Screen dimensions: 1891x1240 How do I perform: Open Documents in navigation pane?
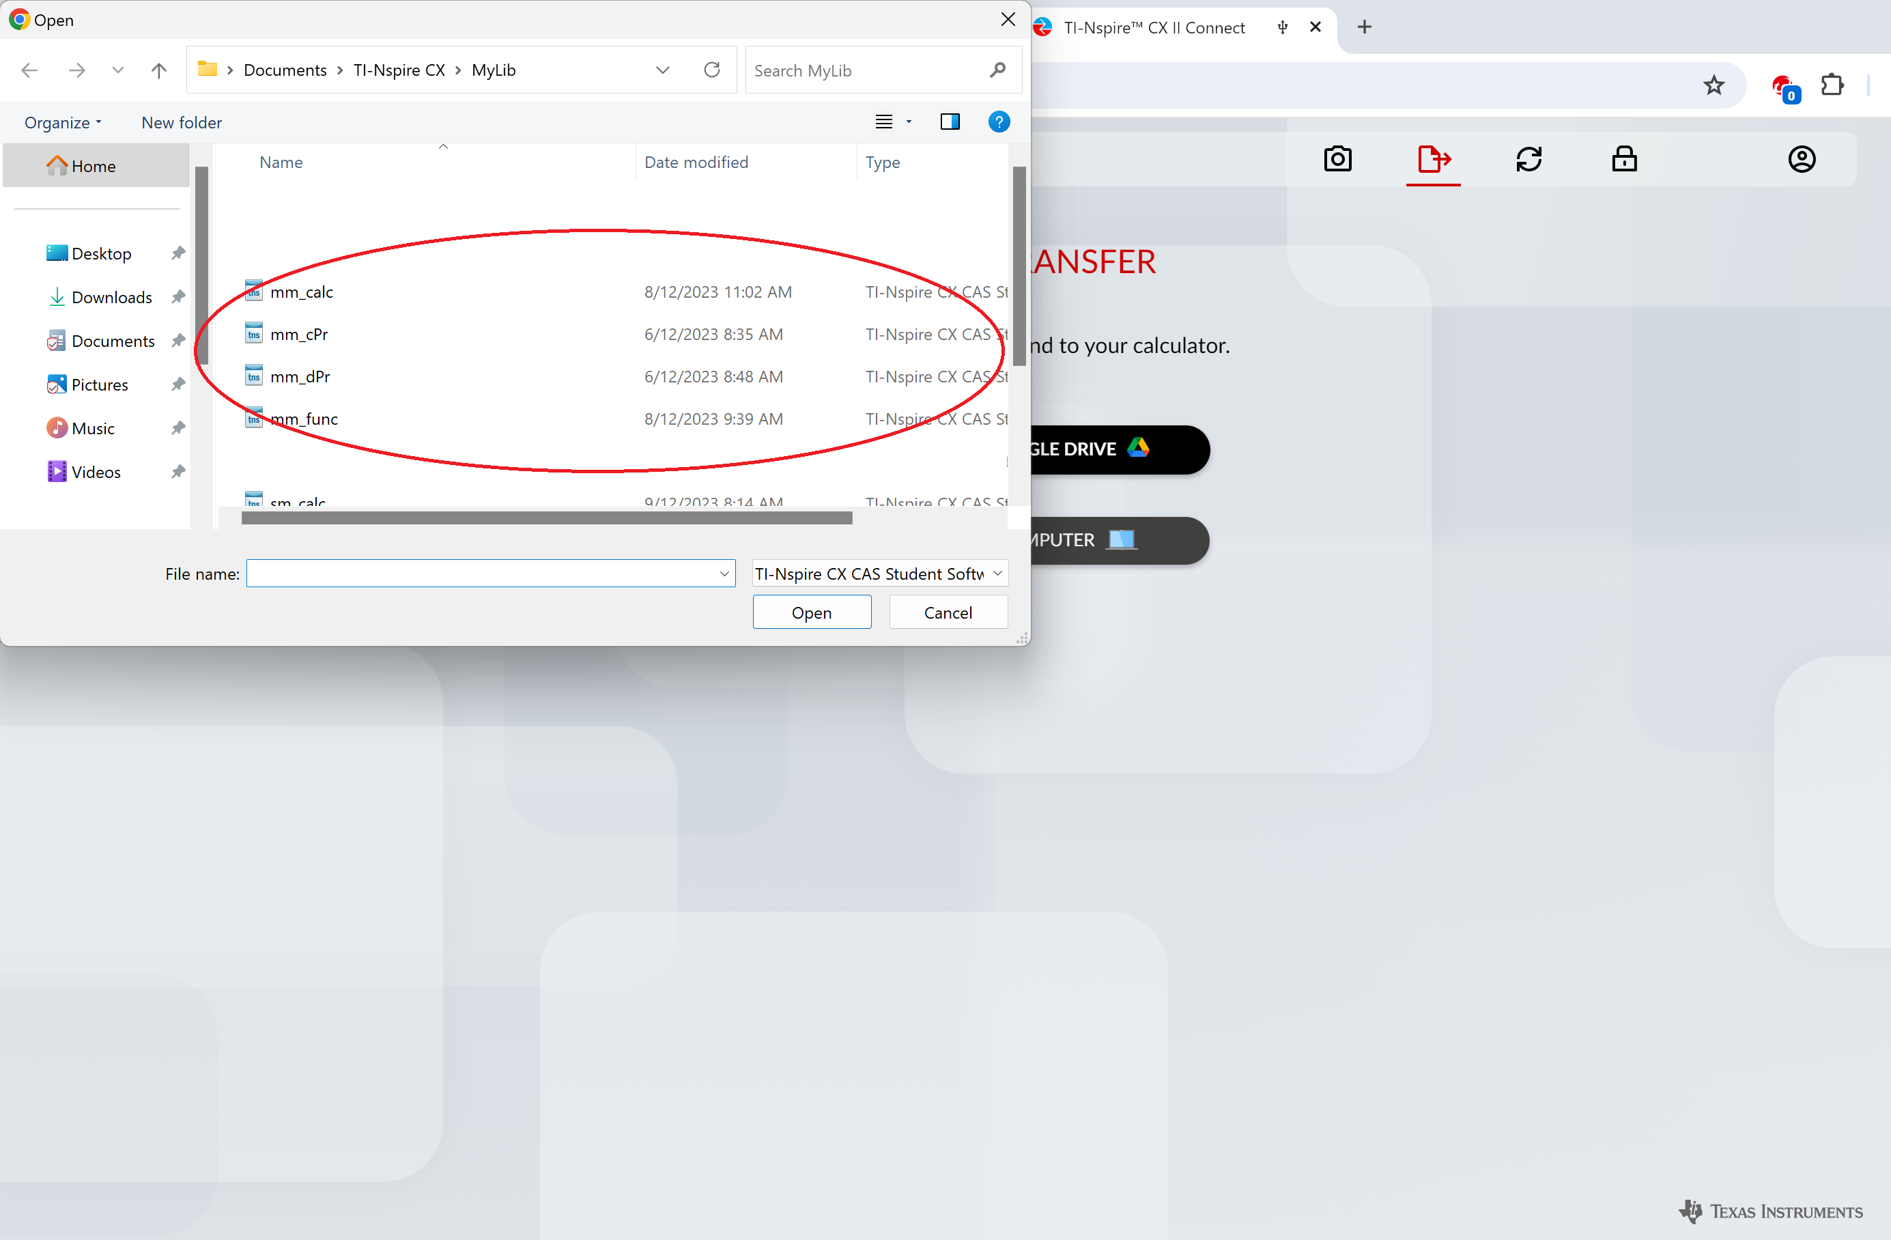pyautogui.click(x=113, y=341)
